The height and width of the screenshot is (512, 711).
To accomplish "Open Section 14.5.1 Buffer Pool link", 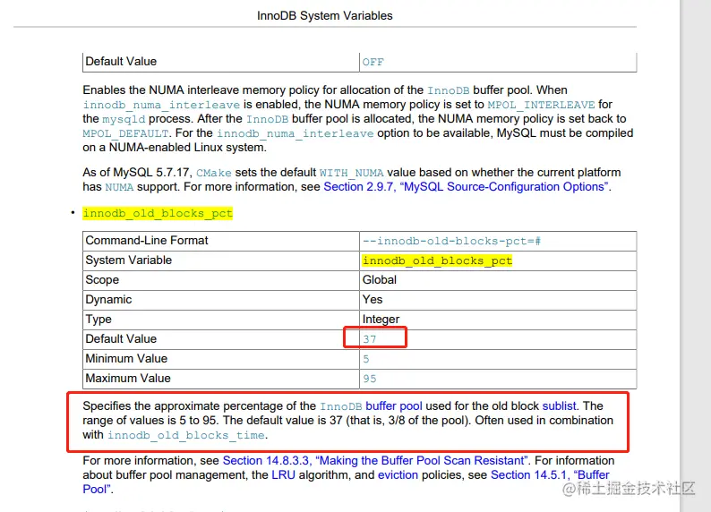I will (x=550, y=474).
